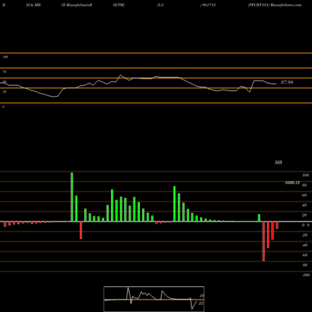Click the mini overview chart thumbnail
The width and height of the screenshot is (312, 312).
pyautogui.click(x=154, y=299)
